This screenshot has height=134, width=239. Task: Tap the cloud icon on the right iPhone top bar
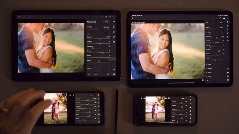165,98
